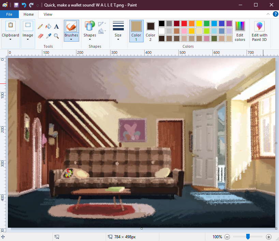
Task: Collapse the ribbon with the chevron
Action: 268,14
